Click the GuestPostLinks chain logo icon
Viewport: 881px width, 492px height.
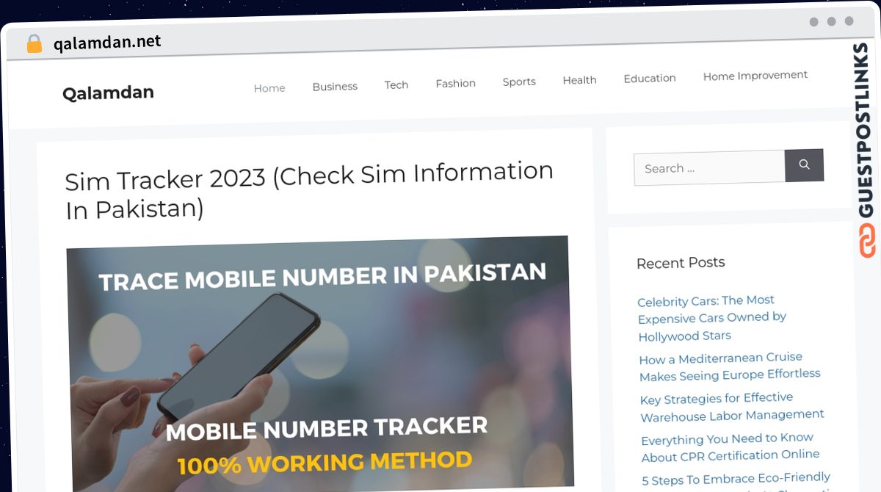click(868, 240)
